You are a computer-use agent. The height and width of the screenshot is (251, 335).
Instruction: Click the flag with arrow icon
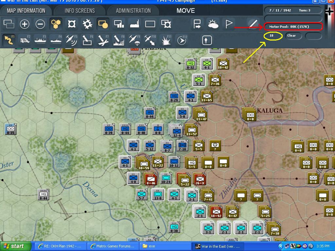(x=197, y=24)
